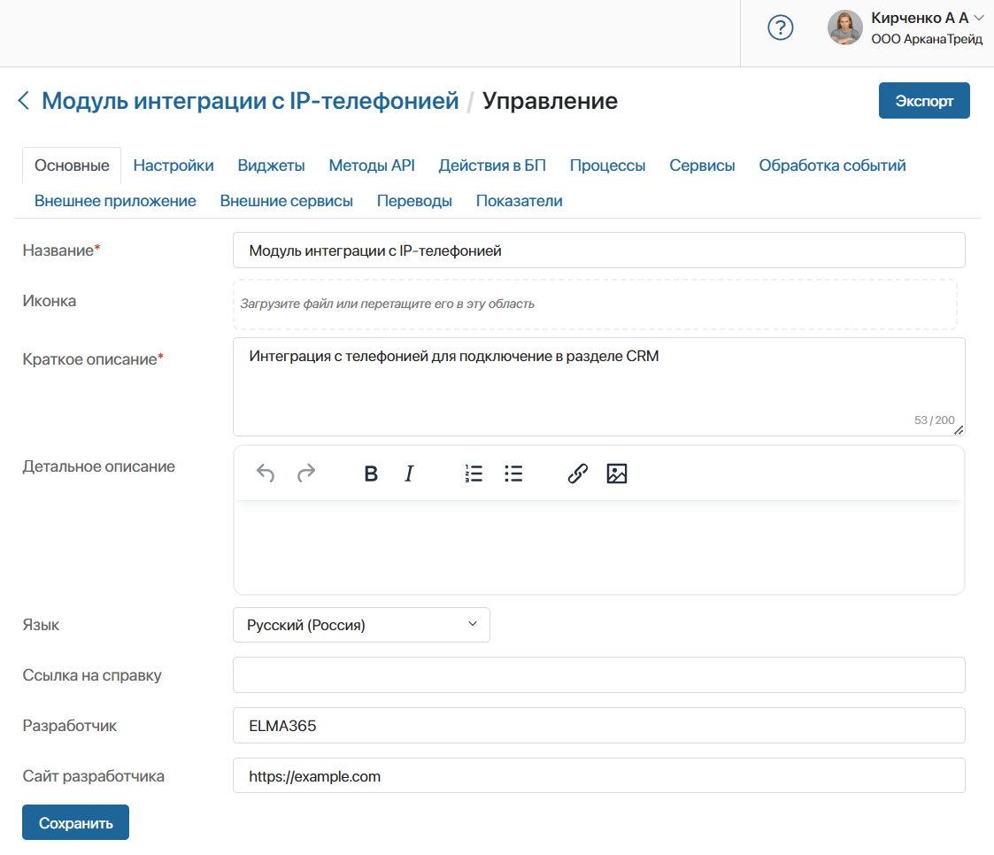Insert a bulleted list in editor
Image resolution: width=994 pixels, height=855 pixels.
click(x=513, y=474)
